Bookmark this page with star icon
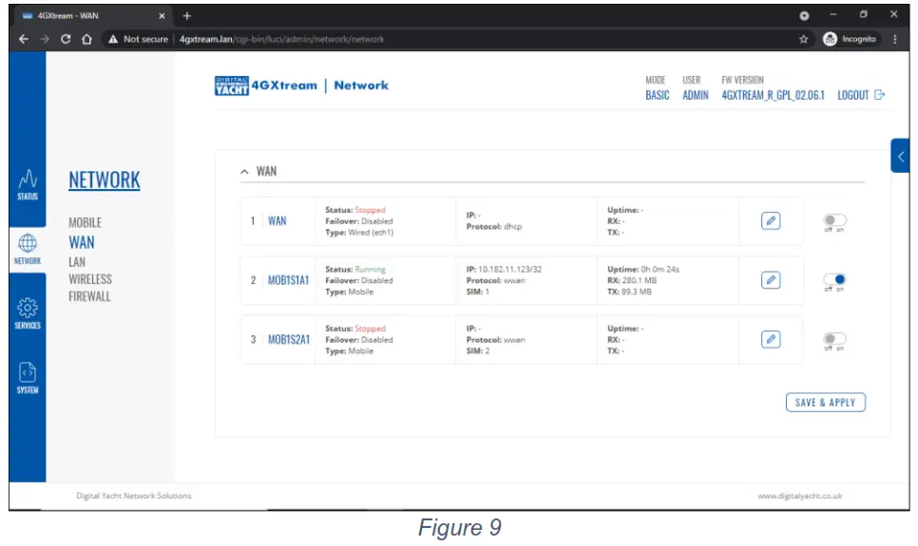918x546 pixels. pos(803,39)
